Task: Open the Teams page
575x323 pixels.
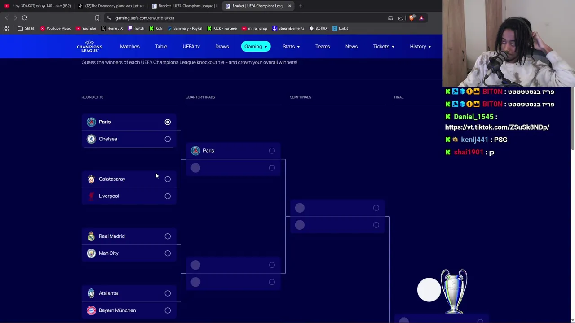Action: coord(323,46)
